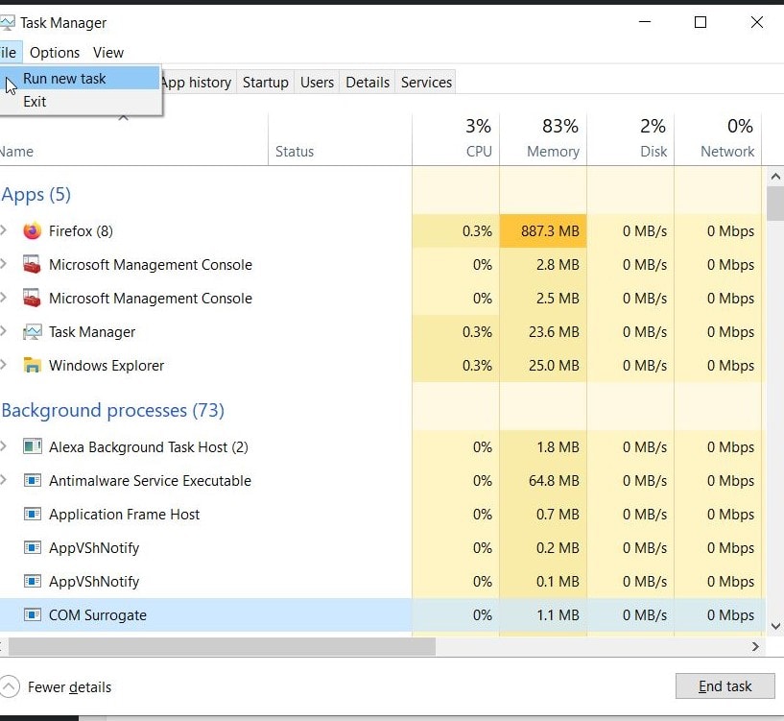Click the Firefox icon in Apps list
This screenshot has height=721, width=784.
[32, 231]
